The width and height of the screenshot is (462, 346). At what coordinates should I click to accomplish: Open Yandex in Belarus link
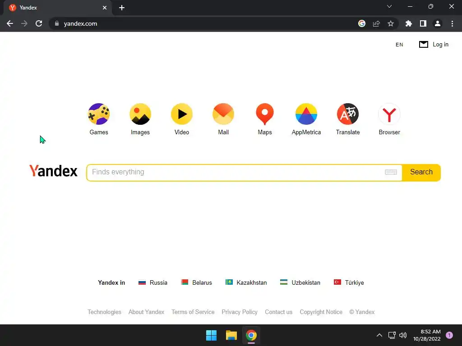coord(196,282)
